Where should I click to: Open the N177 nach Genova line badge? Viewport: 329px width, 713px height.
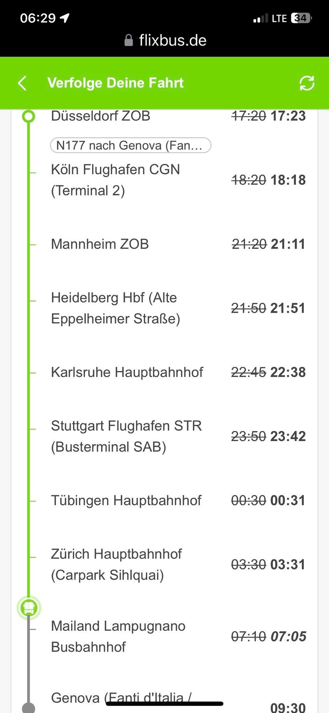[x=131, y=145]
